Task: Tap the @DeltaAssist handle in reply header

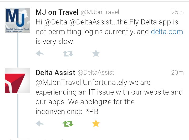Action: [96, 72]
